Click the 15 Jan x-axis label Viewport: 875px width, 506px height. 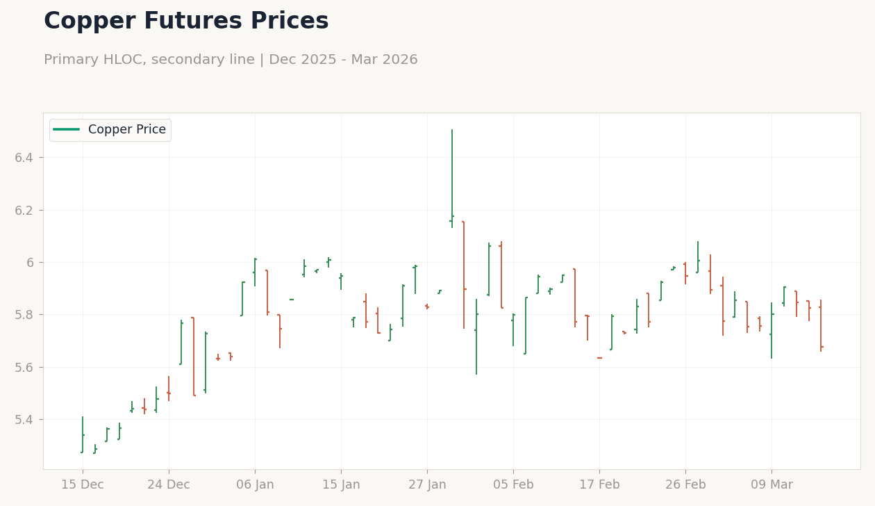[341, 485]
